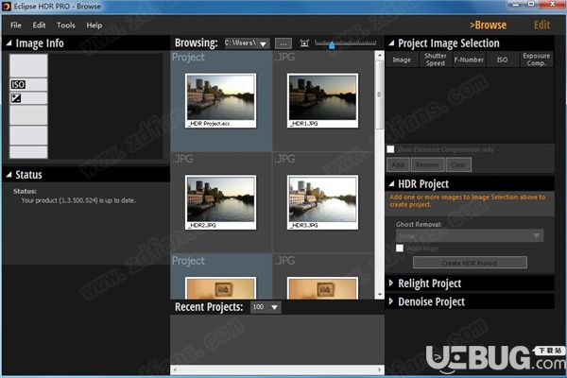Select the _HDR Project.ecc thumbnail
567x378 pixels.
[220, 100]
